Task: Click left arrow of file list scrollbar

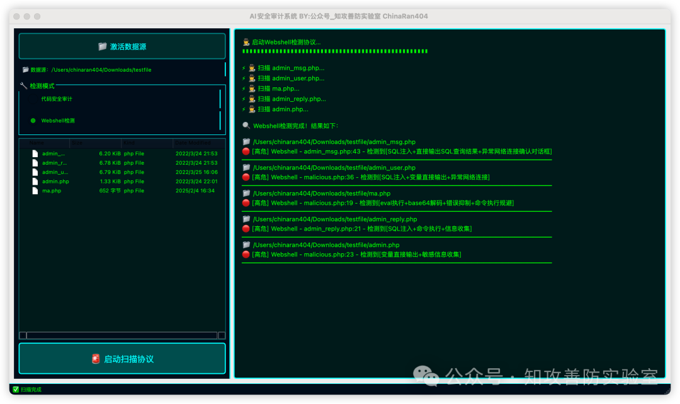Action: coord(23,336)
